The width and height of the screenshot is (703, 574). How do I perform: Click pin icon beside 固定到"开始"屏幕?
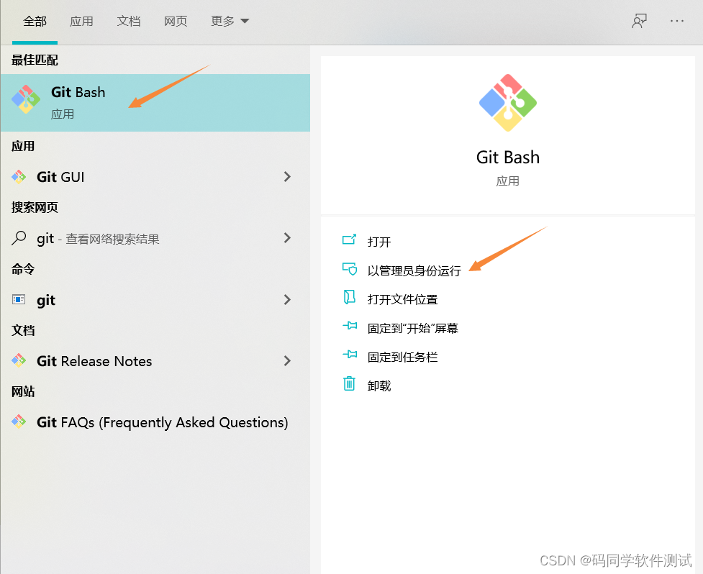[x=350, y=326]
